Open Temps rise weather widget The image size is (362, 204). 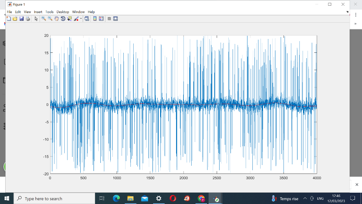[x=285, y=199]
